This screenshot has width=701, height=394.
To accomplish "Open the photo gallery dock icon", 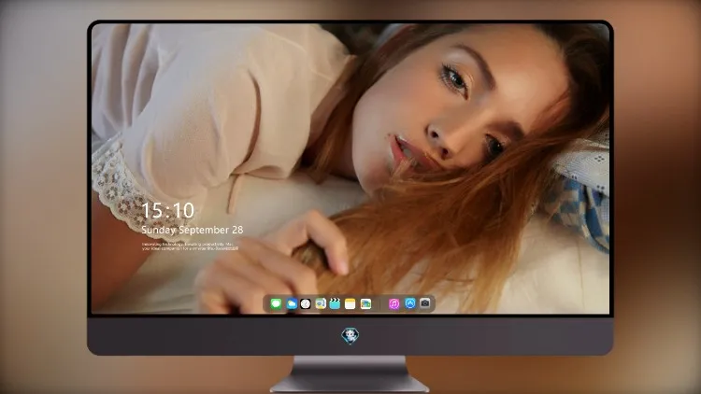I will point(365,303).
